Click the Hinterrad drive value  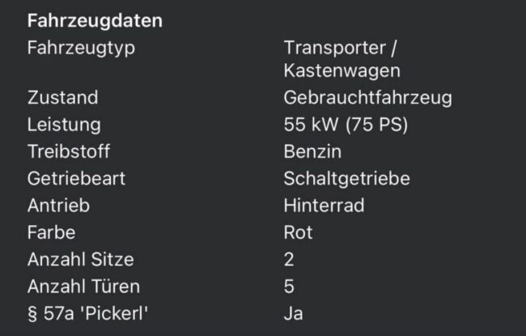pyautogui.click(x=324, y=206)
